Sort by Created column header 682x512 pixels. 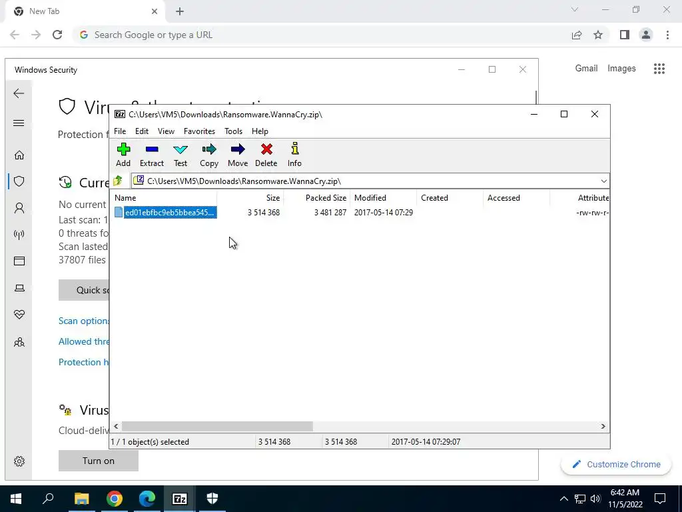pos(450,197)
